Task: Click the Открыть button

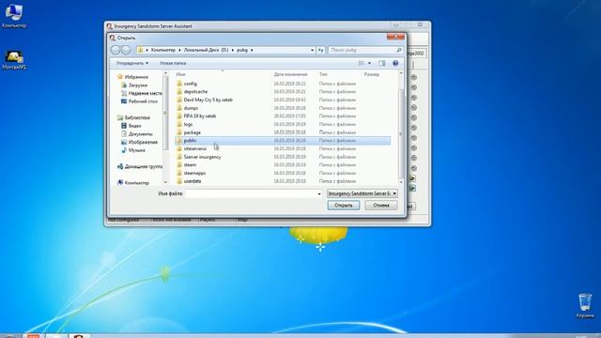Action: click(344, 206)
